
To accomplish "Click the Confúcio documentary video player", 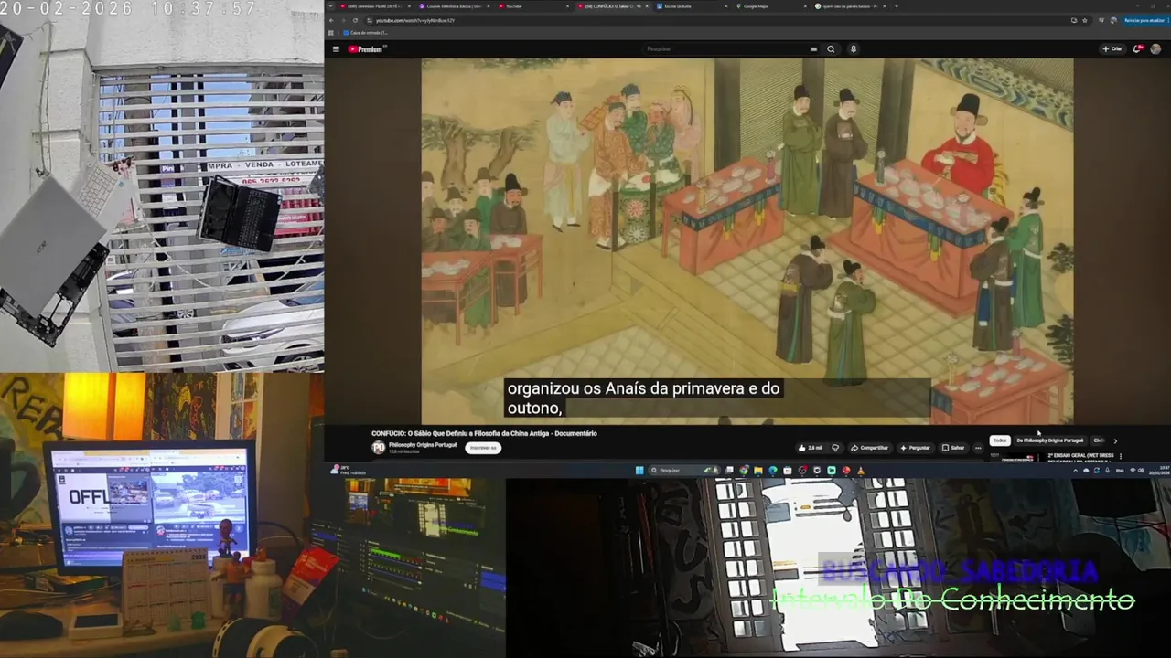I will pos(747,241).
